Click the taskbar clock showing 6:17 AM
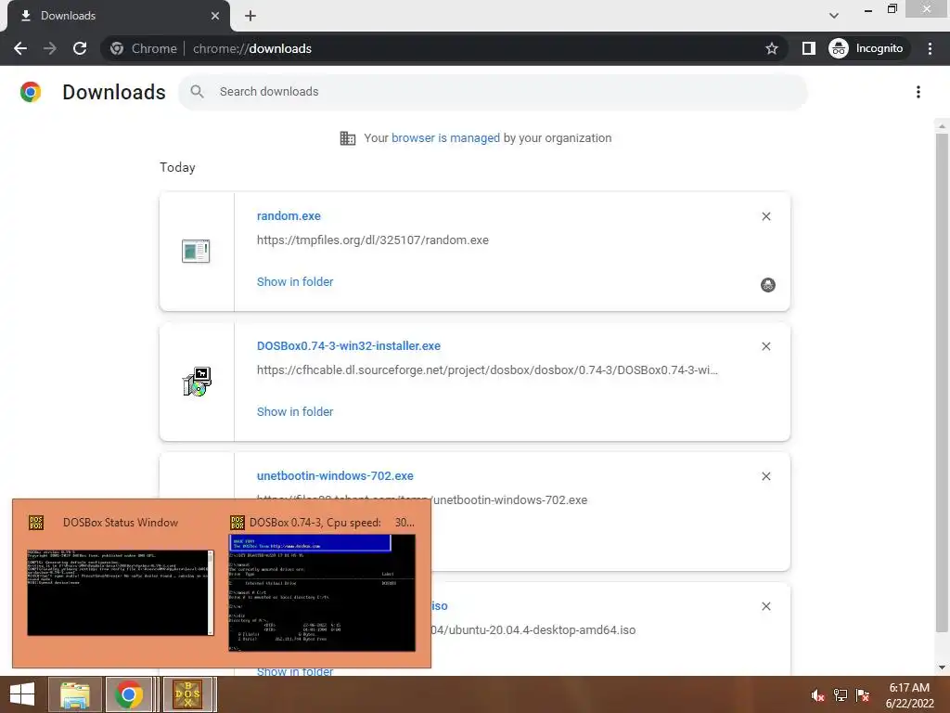 (x=909, y=694)
